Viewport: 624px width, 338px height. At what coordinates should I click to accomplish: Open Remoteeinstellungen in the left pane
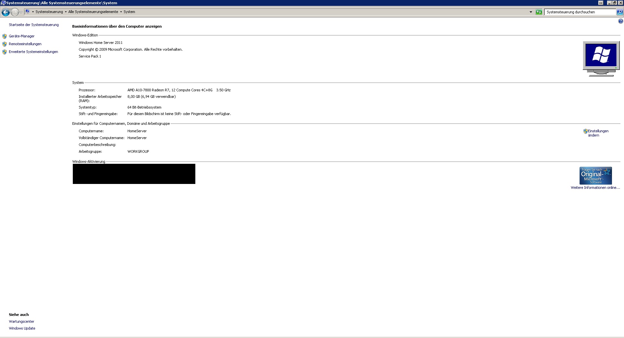tap(25, 44)
